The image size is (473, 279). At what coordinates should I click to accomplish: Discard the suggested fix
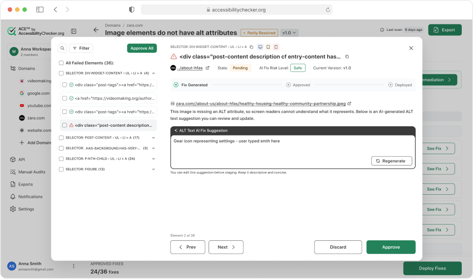click(x=338, y=247)
